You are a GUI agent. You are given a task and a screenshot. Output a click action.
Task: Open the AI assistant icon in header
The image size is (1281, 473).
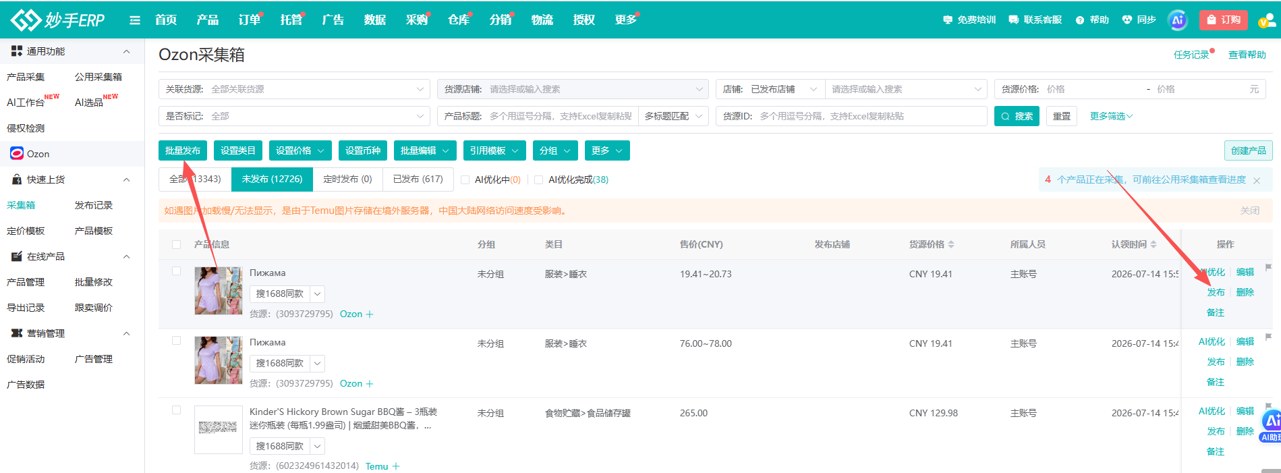pyautogui.click(x=1178, y=20)
